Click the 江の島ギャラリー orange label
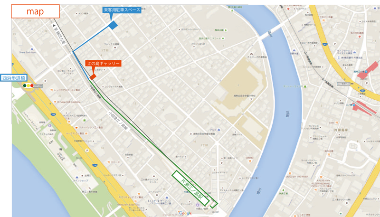Image resolution: width=380 pixels, height=217 pixels. coord(103,64)
